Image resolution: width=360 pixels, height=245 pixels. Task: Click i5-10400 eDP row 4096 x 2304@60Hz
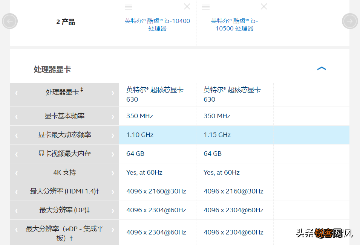click(x=158, y=233)
